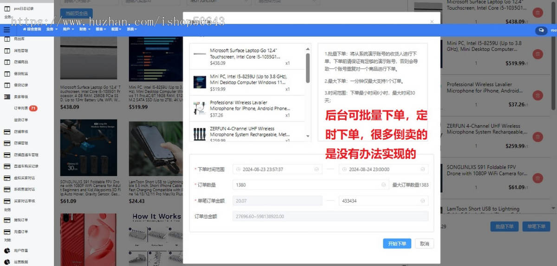The height and width of the screenshot is (266, 557).
Task: Focus the order start time field
Action: (277, 170)
